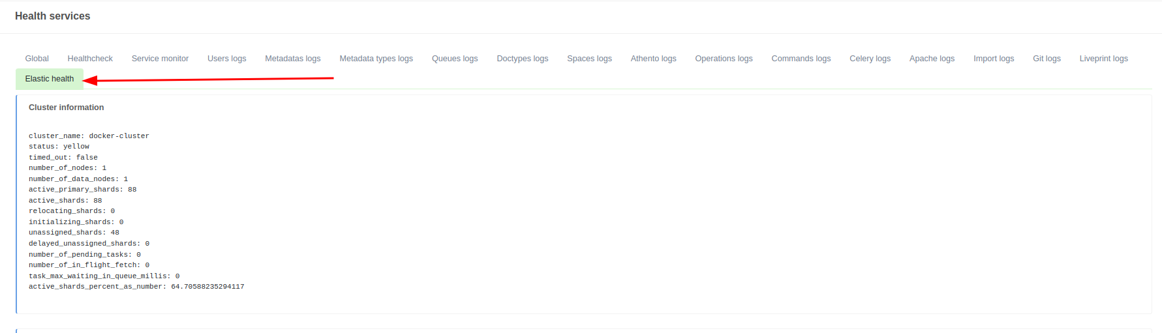Image resolution: width=1162 pixels, height=333 pixels.
Task: Select the Liveprint logs tab
Action: [x=1103, y=59]
